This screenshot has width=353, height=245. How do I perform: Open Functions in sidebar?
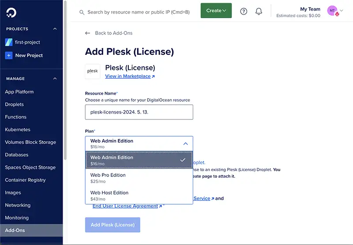tap(16, 117)
